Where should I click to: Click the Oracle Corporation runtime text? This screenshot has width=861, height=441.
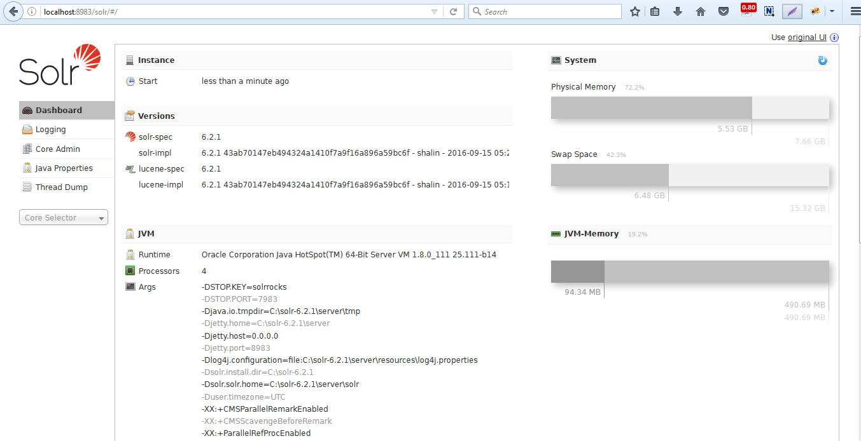point(349,255)
